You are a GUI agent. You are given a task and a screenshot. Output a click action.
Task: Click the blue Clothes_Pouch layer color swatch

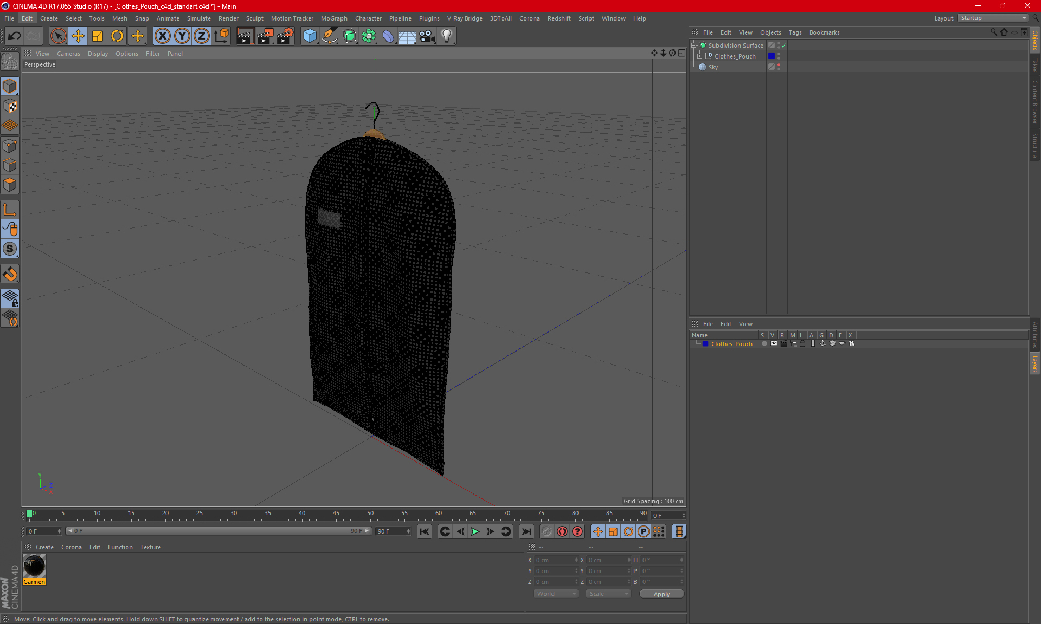pyautogui.click(x=705, y=344)
